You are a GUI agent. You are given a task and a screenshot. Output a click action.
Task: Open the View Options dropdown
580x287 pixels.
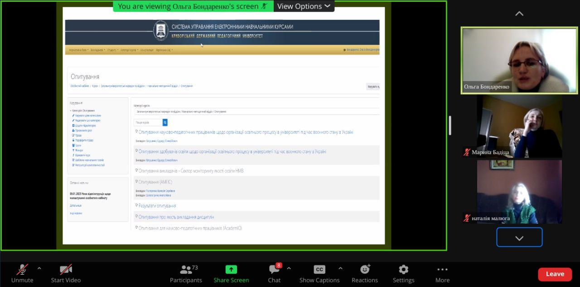click(x=304, y=6)
